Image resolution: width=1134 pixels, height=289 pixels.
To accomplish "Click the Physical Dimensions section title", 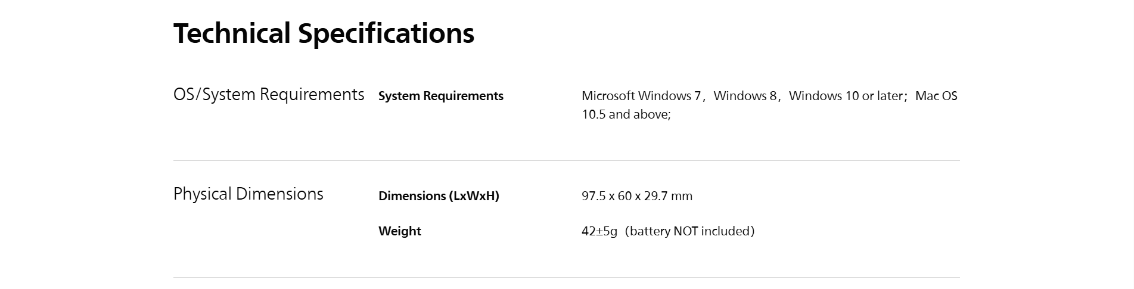I will click(248, 194).
